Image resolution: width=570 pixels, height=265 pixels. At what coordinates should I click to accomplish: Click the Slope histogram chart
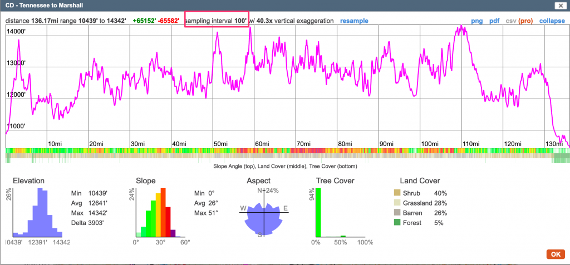pyautogui.click(x=159, y=213)
